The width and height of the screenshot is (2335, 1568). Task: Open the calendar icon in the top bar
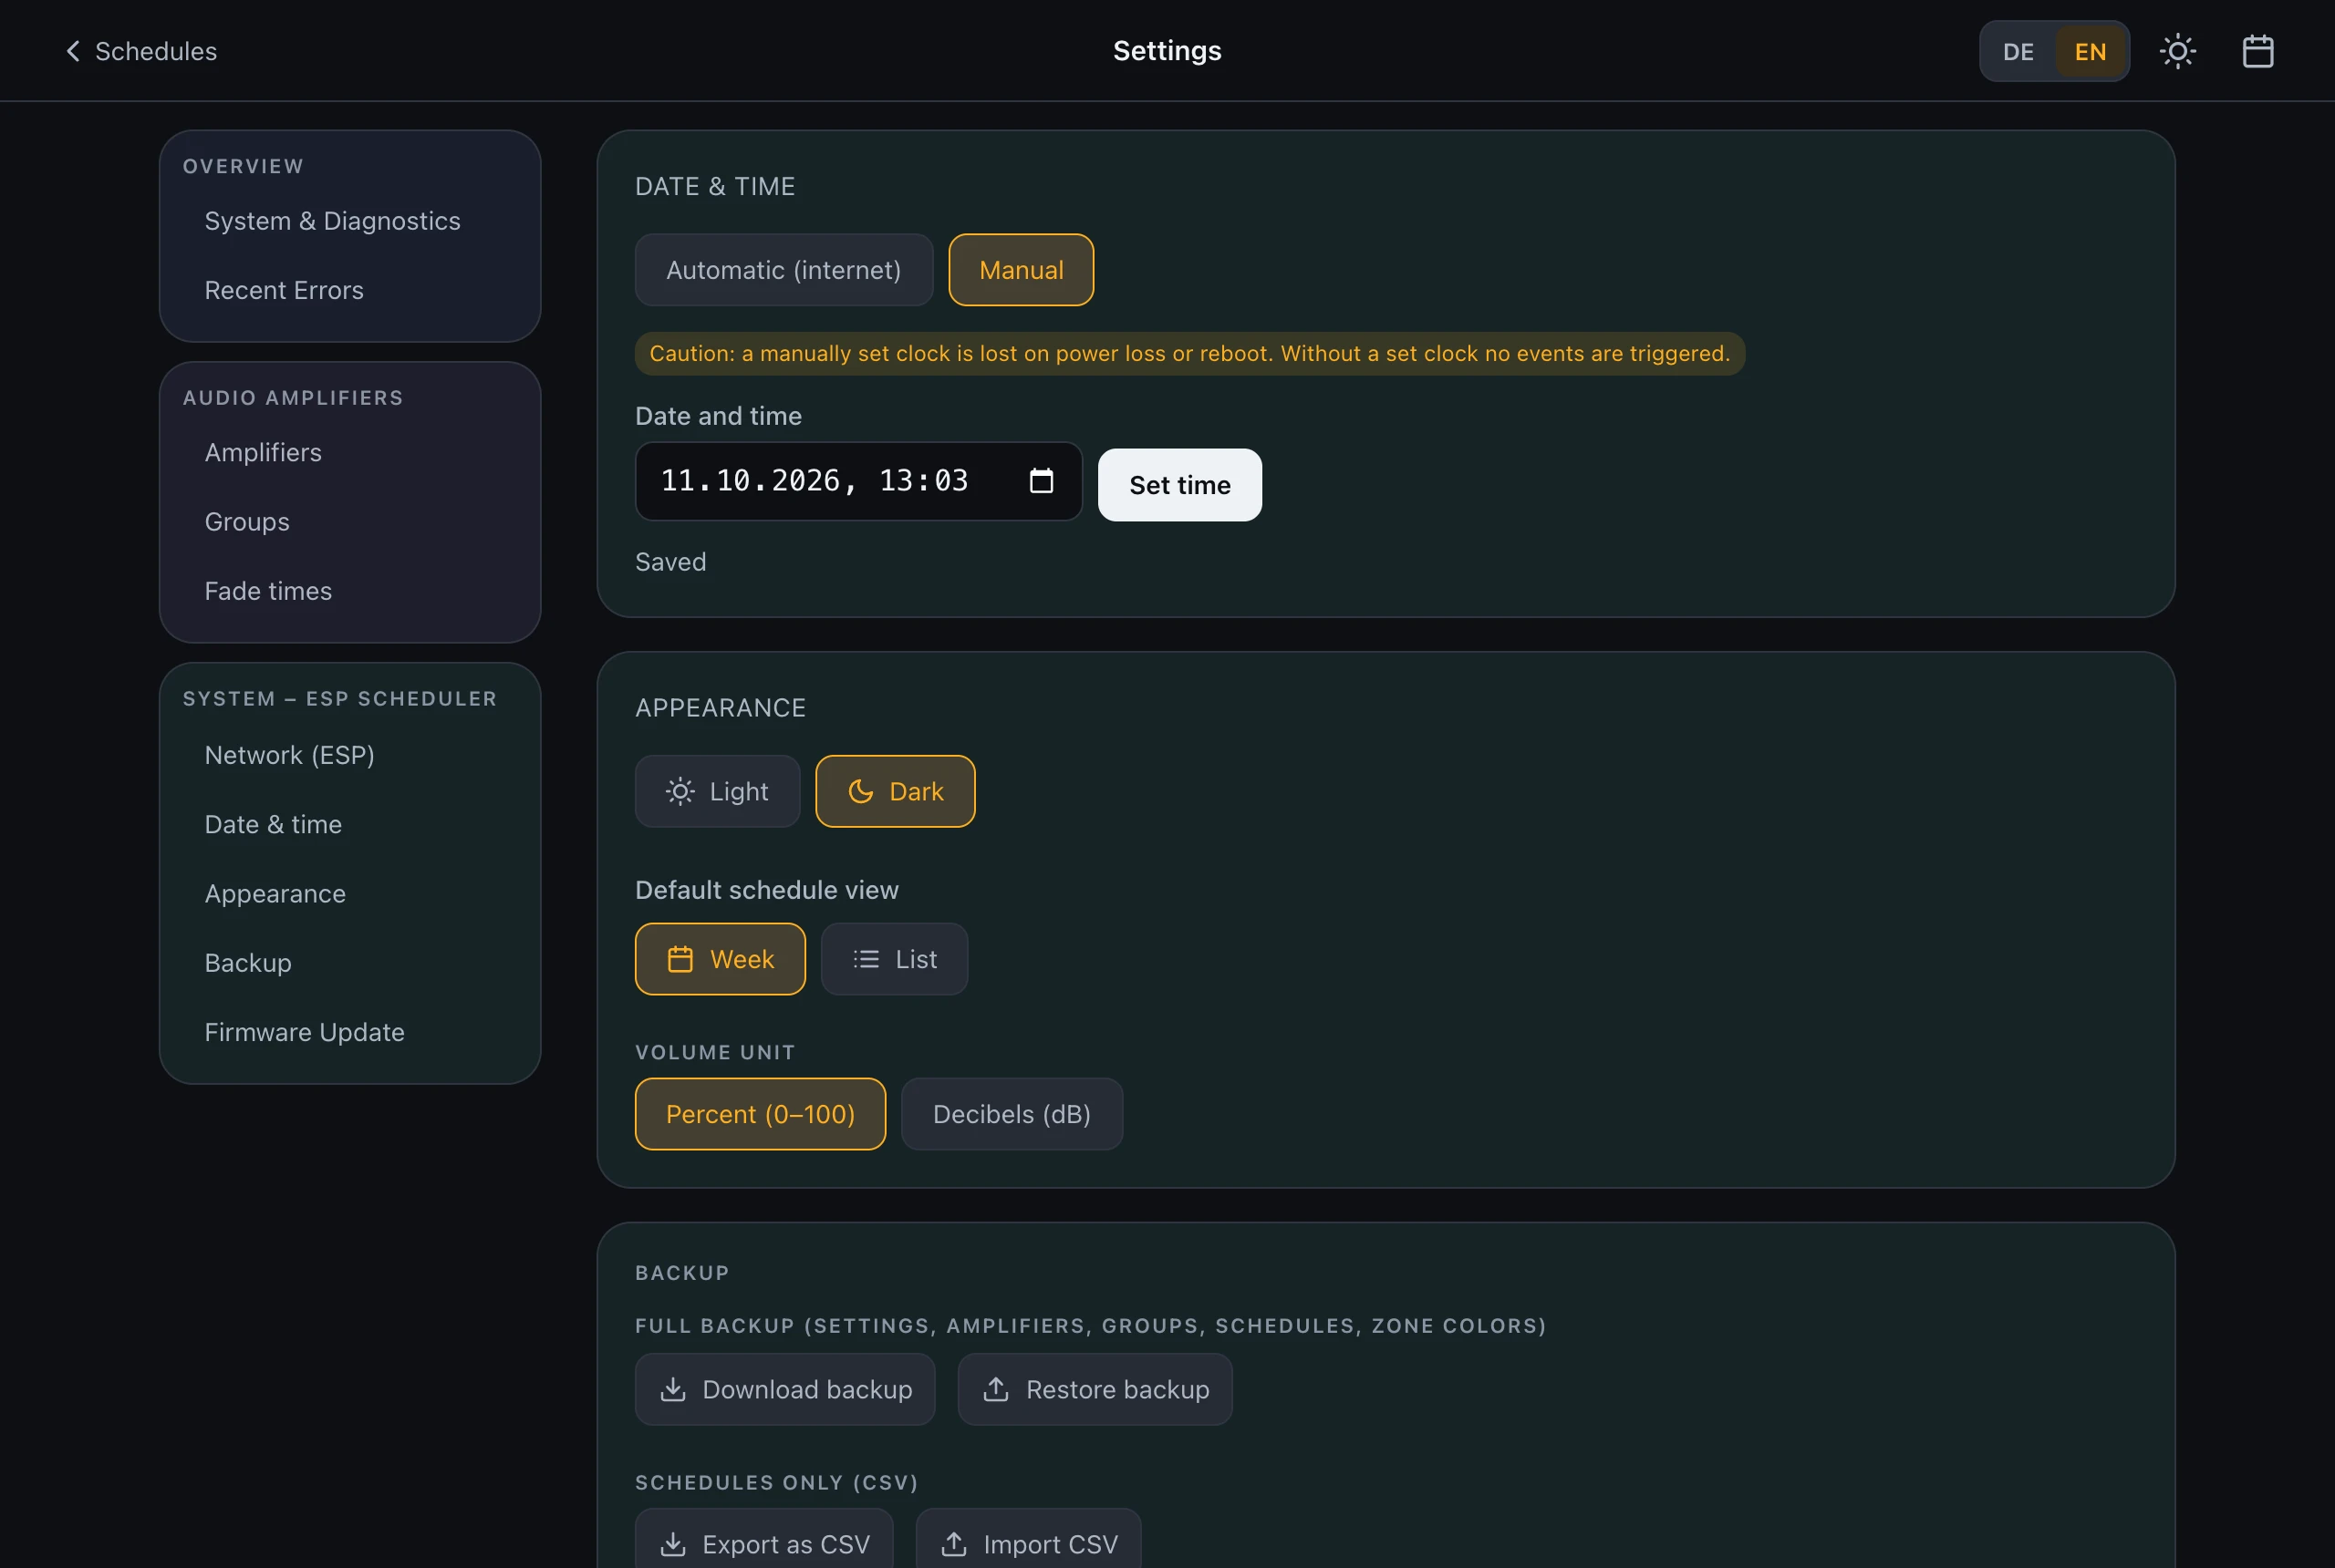2257,51
